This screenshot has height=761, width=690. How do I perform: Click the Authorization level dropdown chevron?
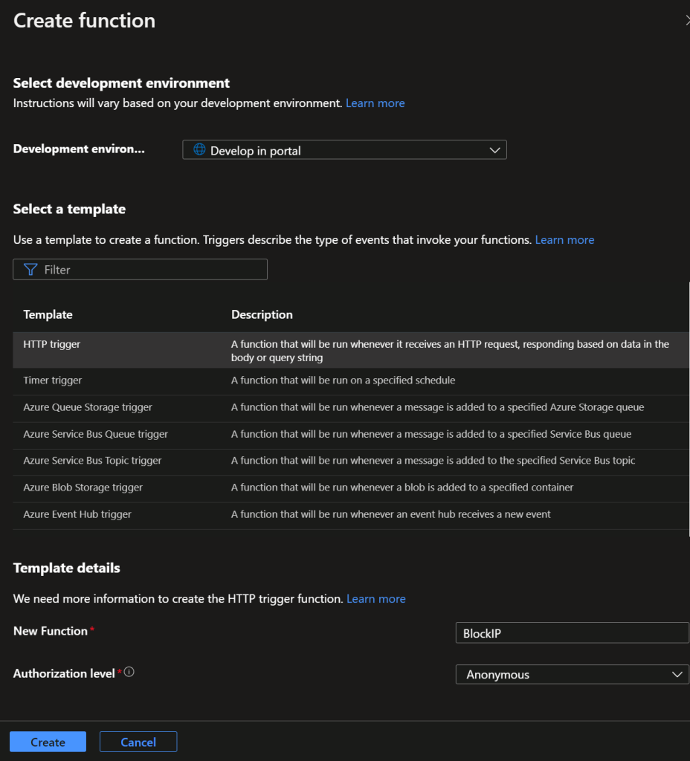677,675
